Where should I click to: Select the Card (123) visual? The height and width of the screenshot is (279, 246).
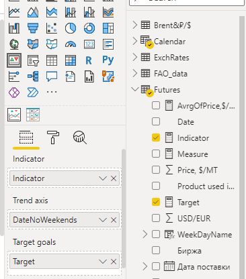coord(89,44)
